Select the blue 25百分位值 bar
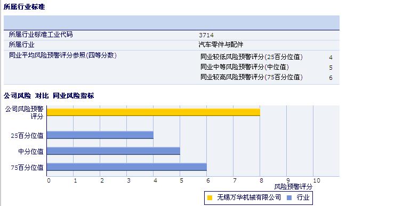The width and height of the screenshot is (419, 206). pyautogui.click(x=100, y=135)
